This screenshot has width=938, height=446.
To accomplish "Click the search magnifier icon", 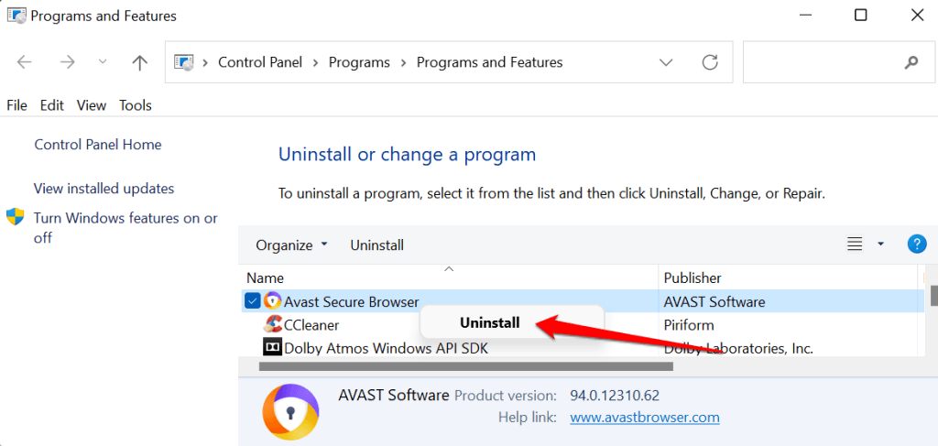I will tap(911, 63).
